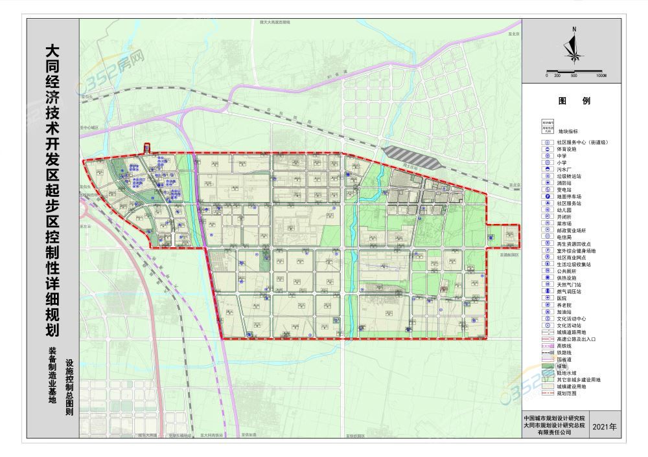The height and width of the screenshot is (457, 648).
Task: Click the 地面停车场 parking legend icon
Action: 547,196
